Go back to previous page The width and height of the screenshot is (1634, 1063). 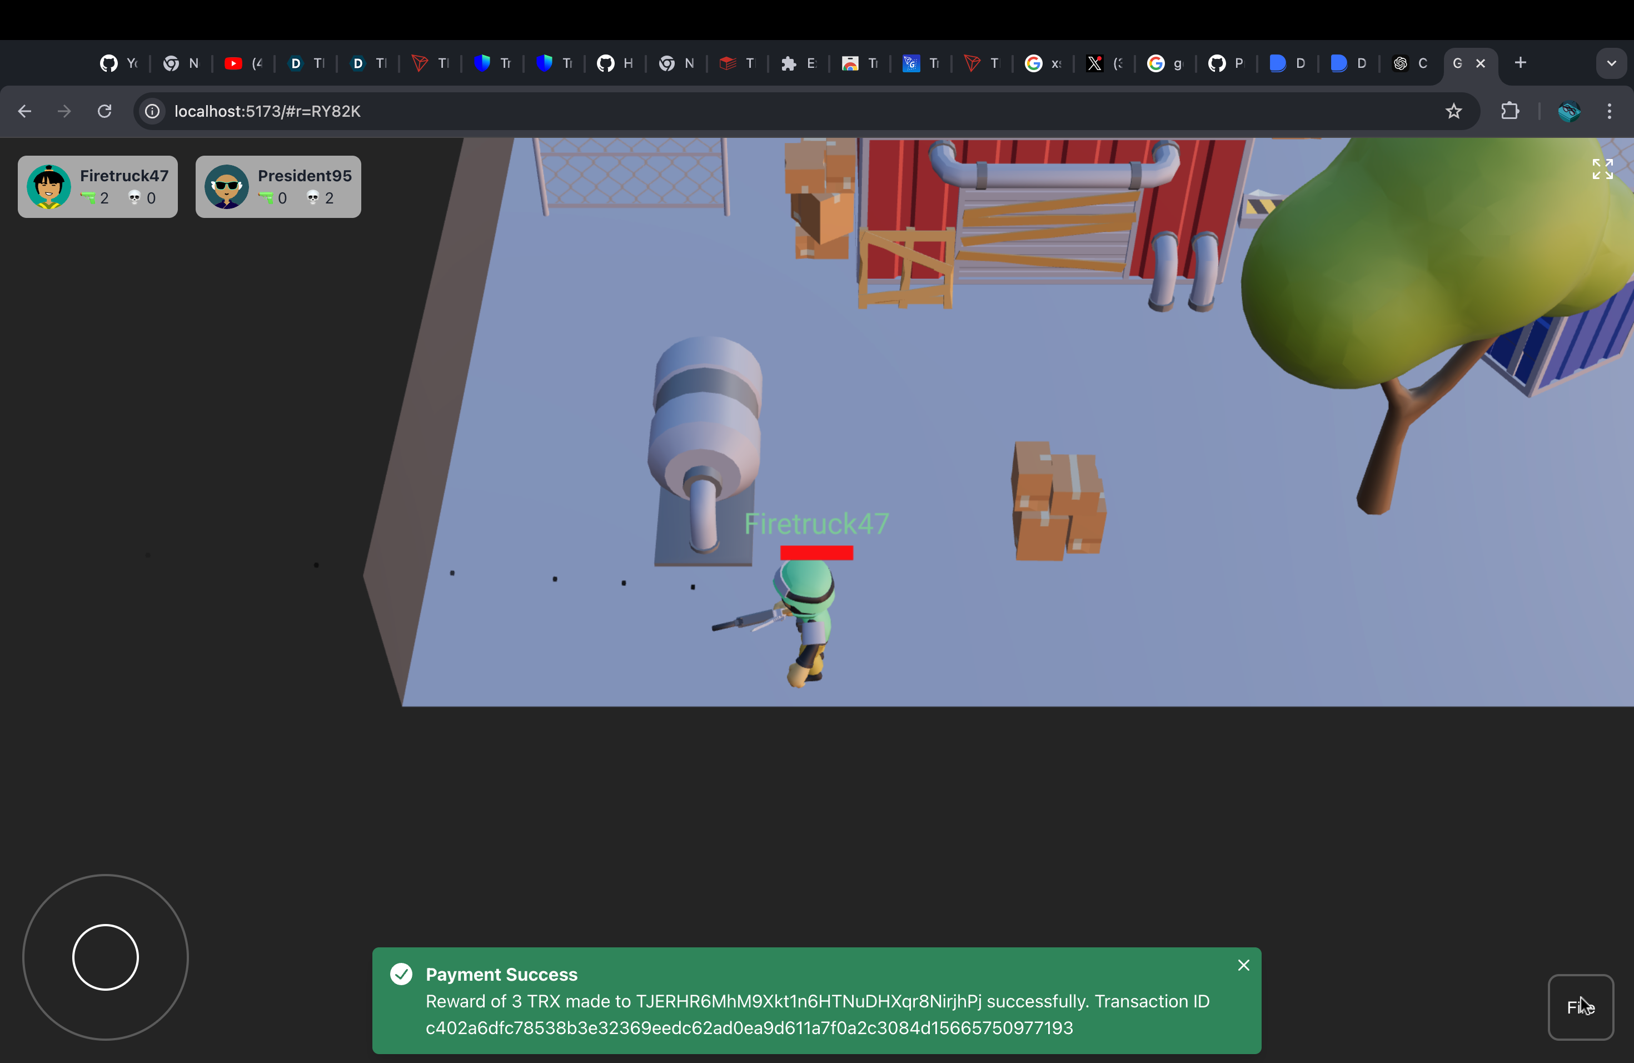tap(24, 111)
